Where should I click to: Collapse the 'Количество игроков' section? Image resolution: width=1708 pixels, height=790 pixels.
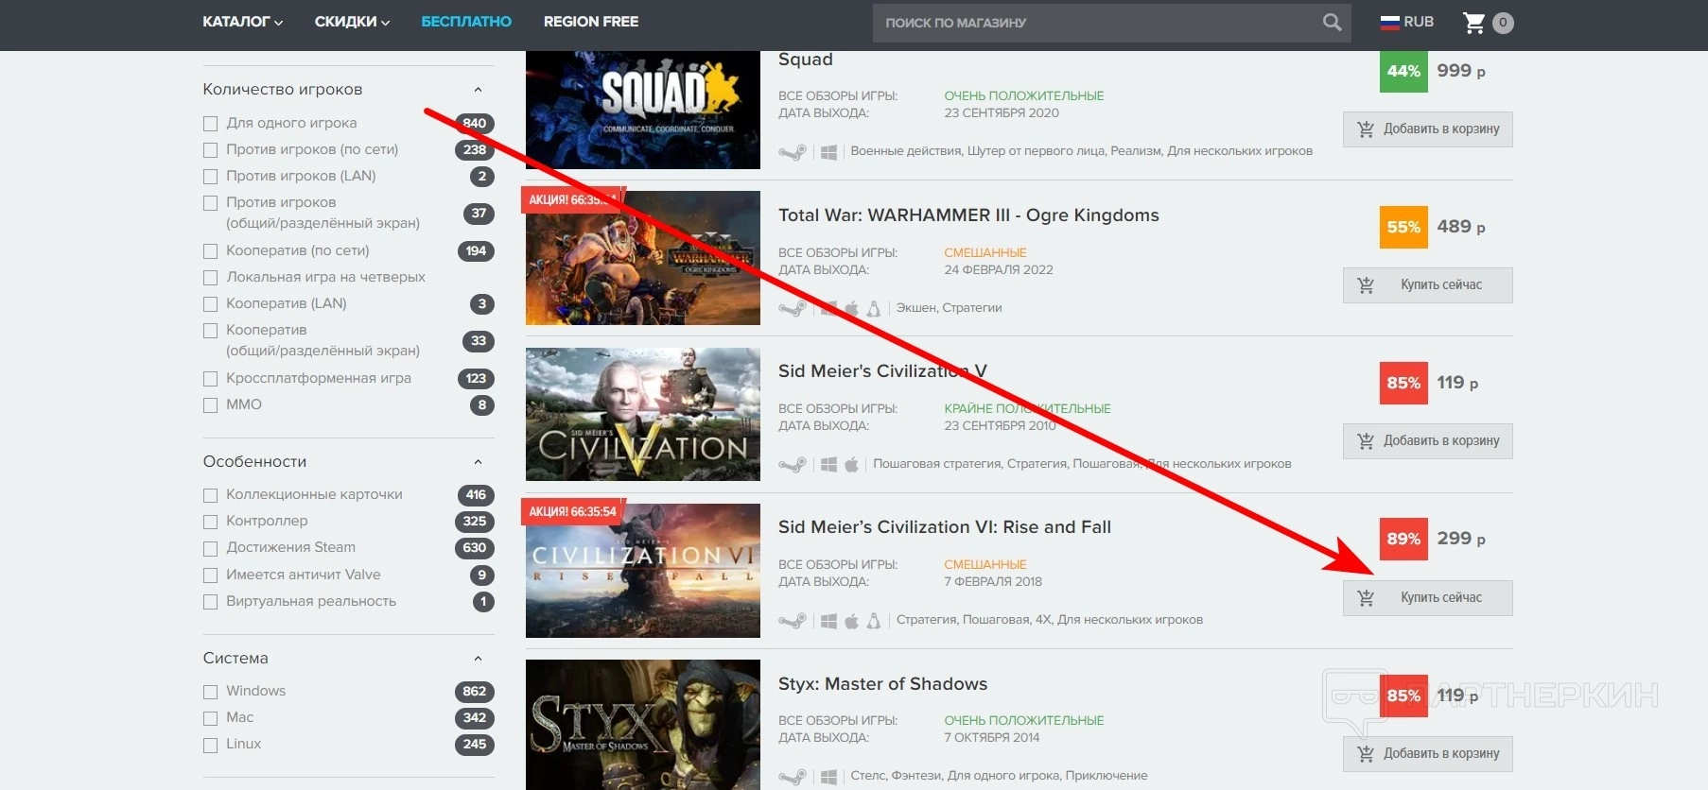tap(478, 90)
